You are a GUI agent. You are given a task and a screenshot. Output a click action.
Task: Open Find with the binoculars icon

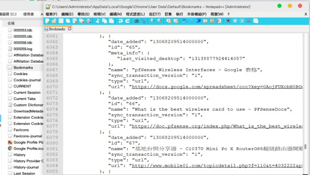136,21
